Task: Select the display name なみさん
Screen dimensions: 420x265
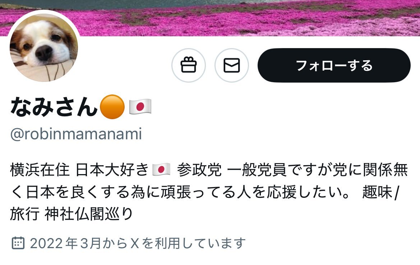Action: pyautogui.click(x=54, y=107)
